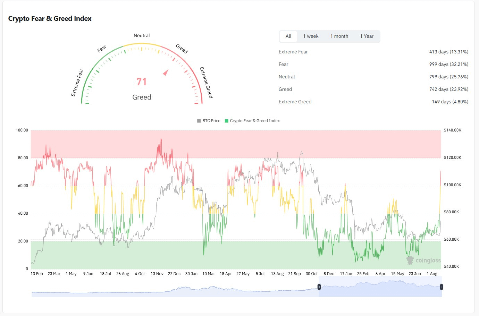Click the 9 Jun date label
Screen dimensions: 479x316
[88, 274]
